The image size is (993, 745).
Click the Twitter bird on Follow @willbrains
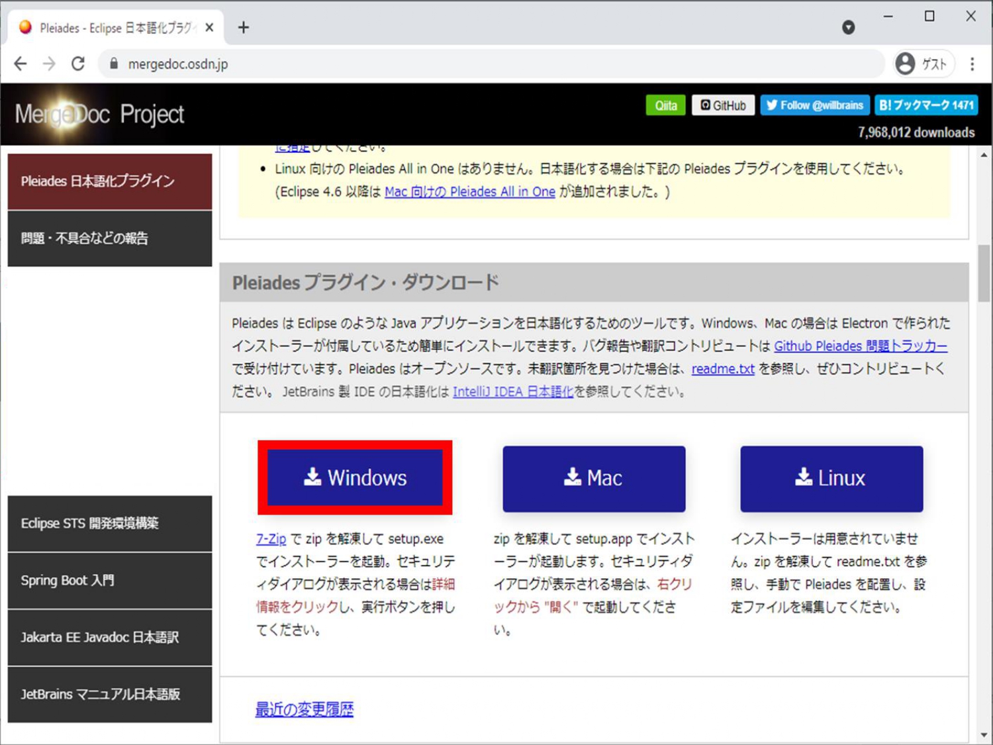(x=773, y=105)
